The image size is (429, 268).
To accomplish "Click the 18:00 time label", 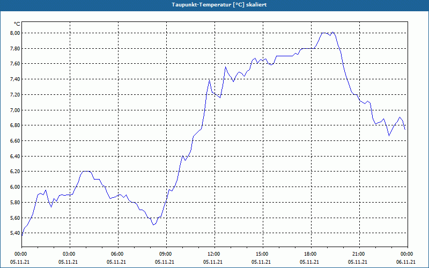I will tap(312, 254).
